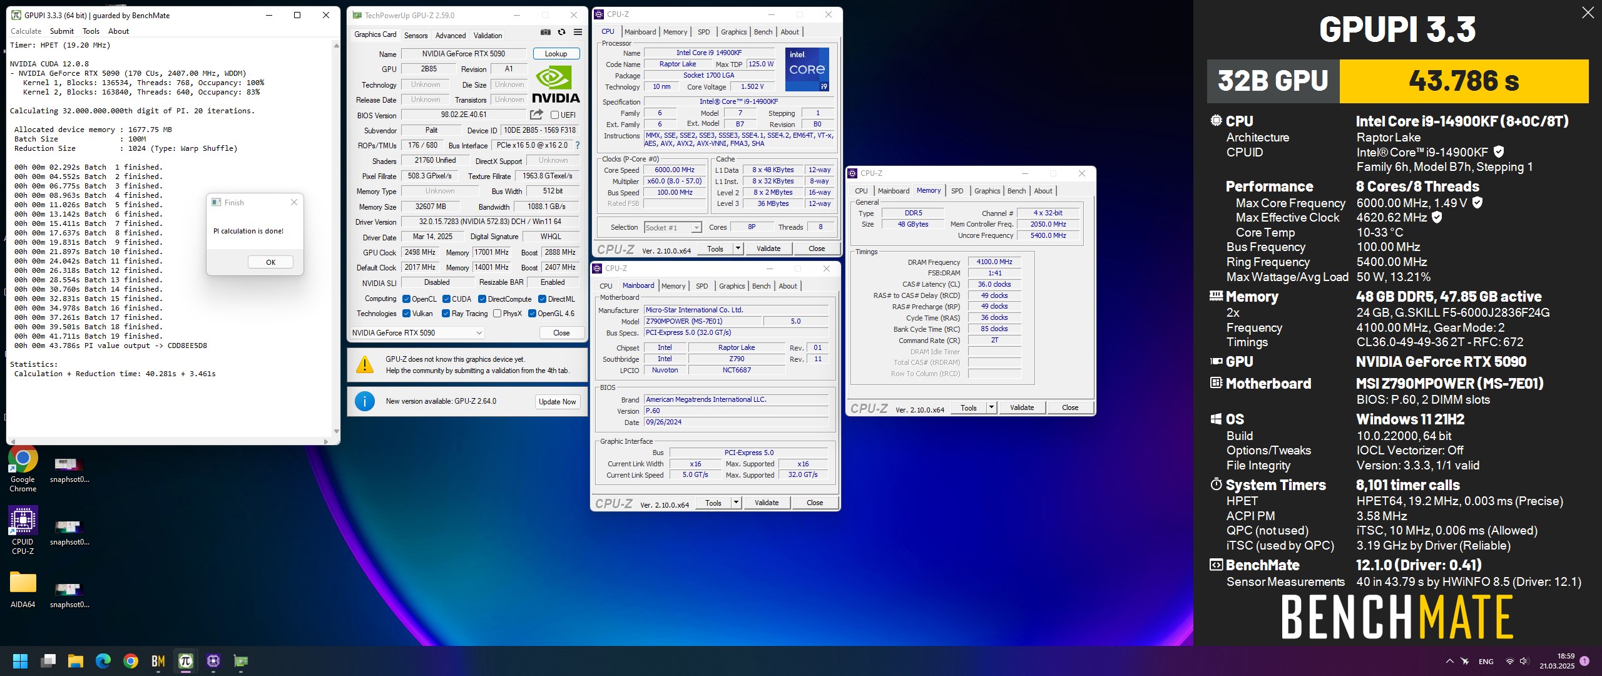The width and height of the screenshot is (1602, 676).
Task: Open Task View in the taskbar
Action: [x=48, y=661]
